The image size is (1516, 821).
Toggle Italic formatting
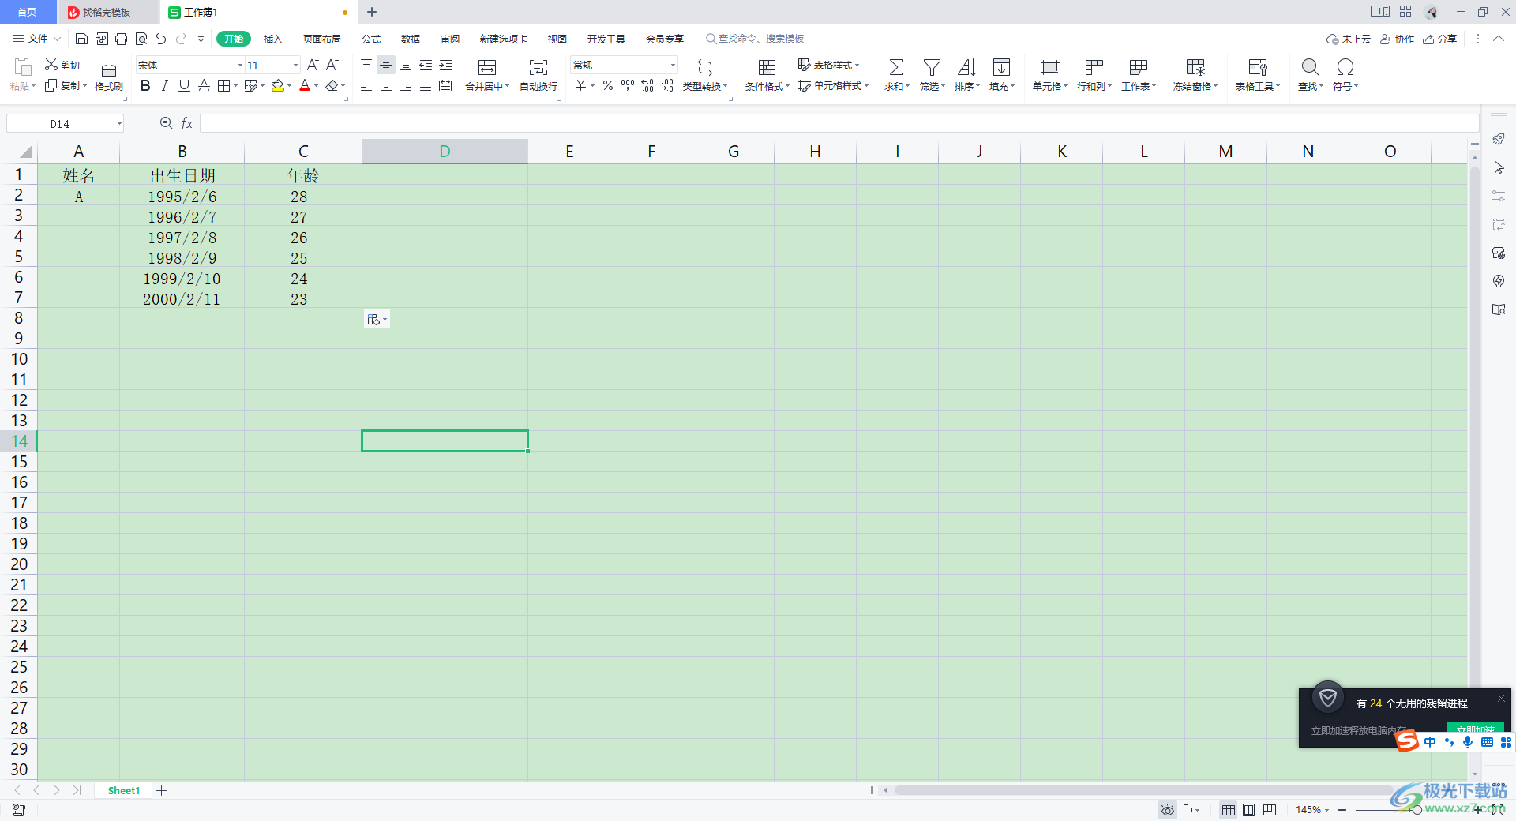tap(164, 85)
